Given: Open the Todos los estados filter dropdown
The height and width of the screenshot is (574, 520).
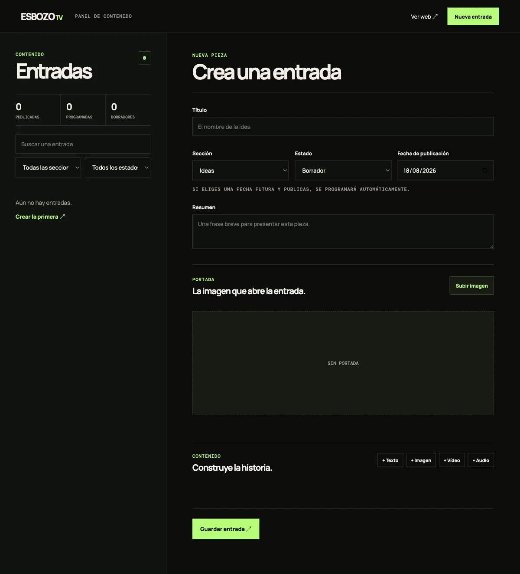Looking at the screenshot, I should pos(117,167).
